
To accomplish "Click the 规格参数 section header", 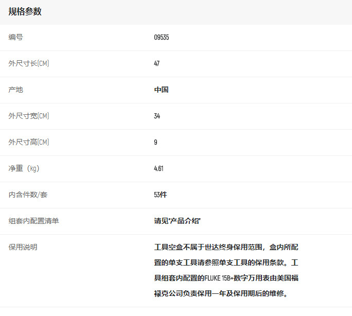I will point(25,12).
